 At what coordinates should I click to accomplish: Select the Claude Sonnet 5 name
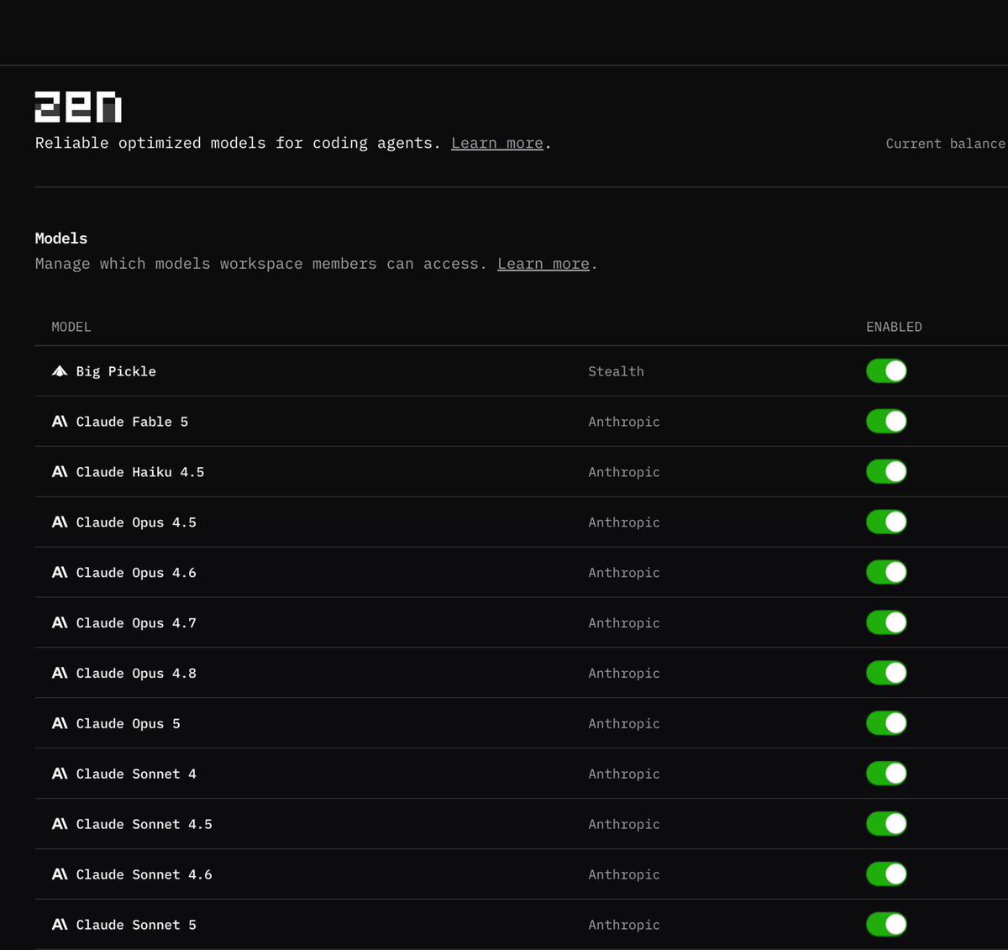pyautogui.click(x=136, y=925)
